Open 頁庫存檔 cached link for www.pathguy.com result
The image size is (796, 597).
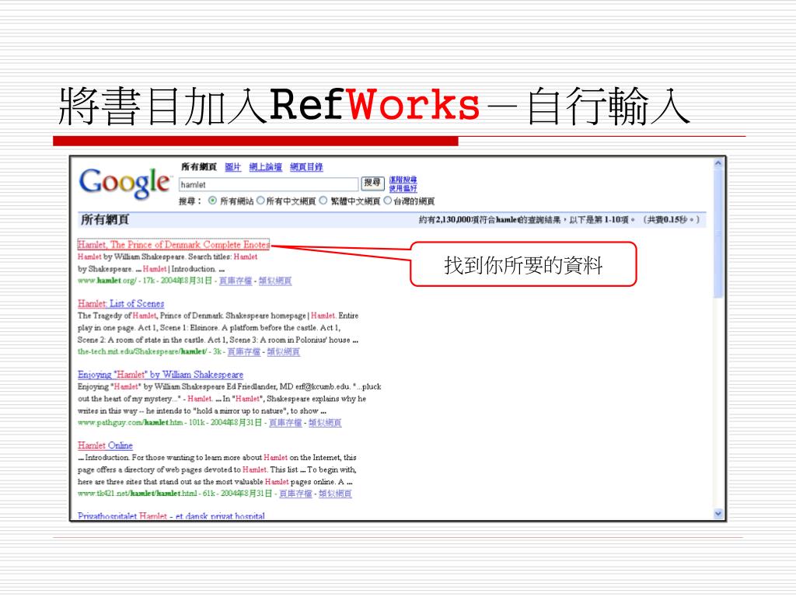click(x=285, y=422)
